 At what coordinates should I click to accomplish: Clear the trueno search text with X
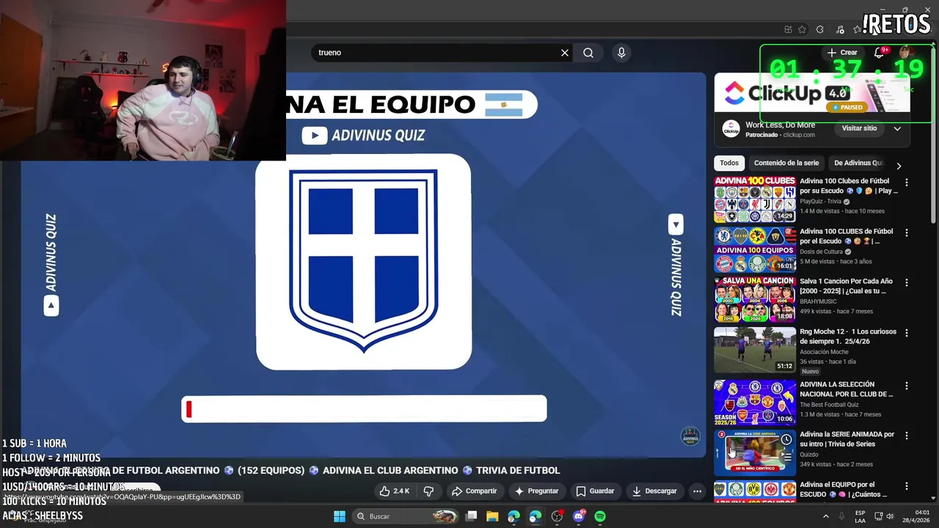[x=565, y=53]
